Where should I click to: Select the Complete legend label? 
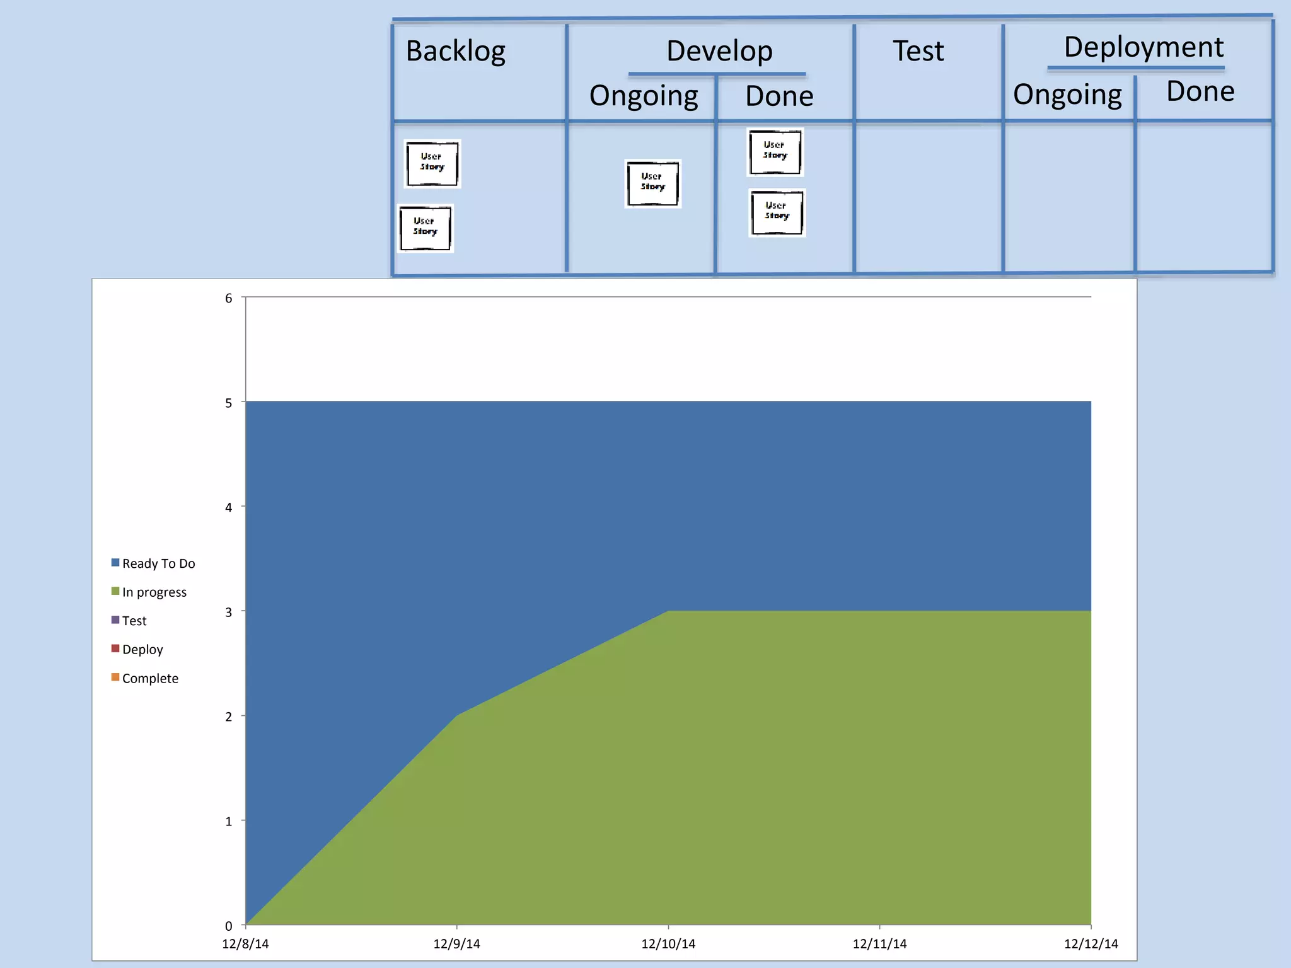click(150, 679)
